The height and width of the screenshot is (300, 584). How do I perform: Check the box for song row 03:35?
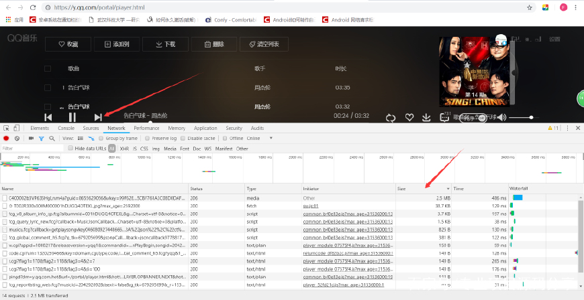[x=48, y=88]
